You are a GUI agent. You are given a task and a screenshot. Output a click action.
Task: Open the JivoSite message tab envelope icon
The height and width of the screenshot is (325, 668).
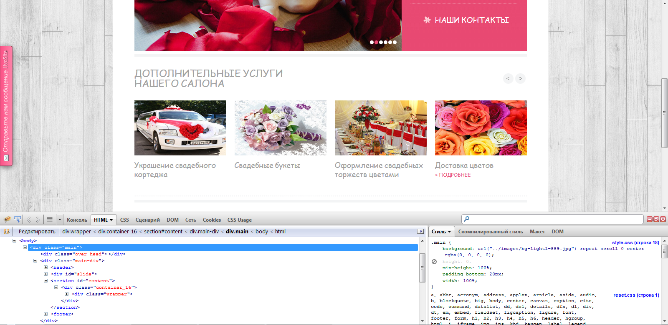pos(6,158)
